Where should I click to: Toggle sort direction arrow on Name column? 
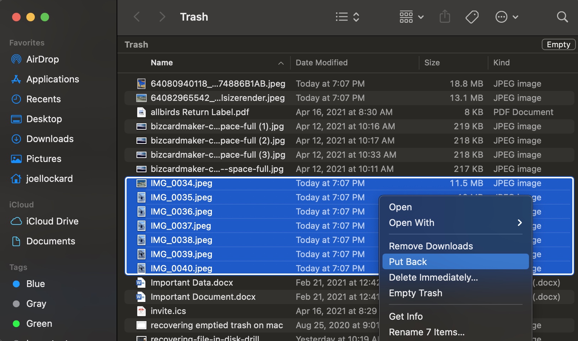point(281,63)
